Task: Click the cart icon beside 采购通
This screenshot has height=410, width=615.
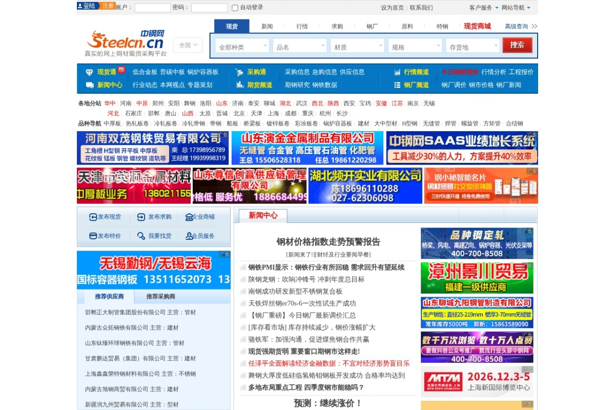Action: pos(239,72)
